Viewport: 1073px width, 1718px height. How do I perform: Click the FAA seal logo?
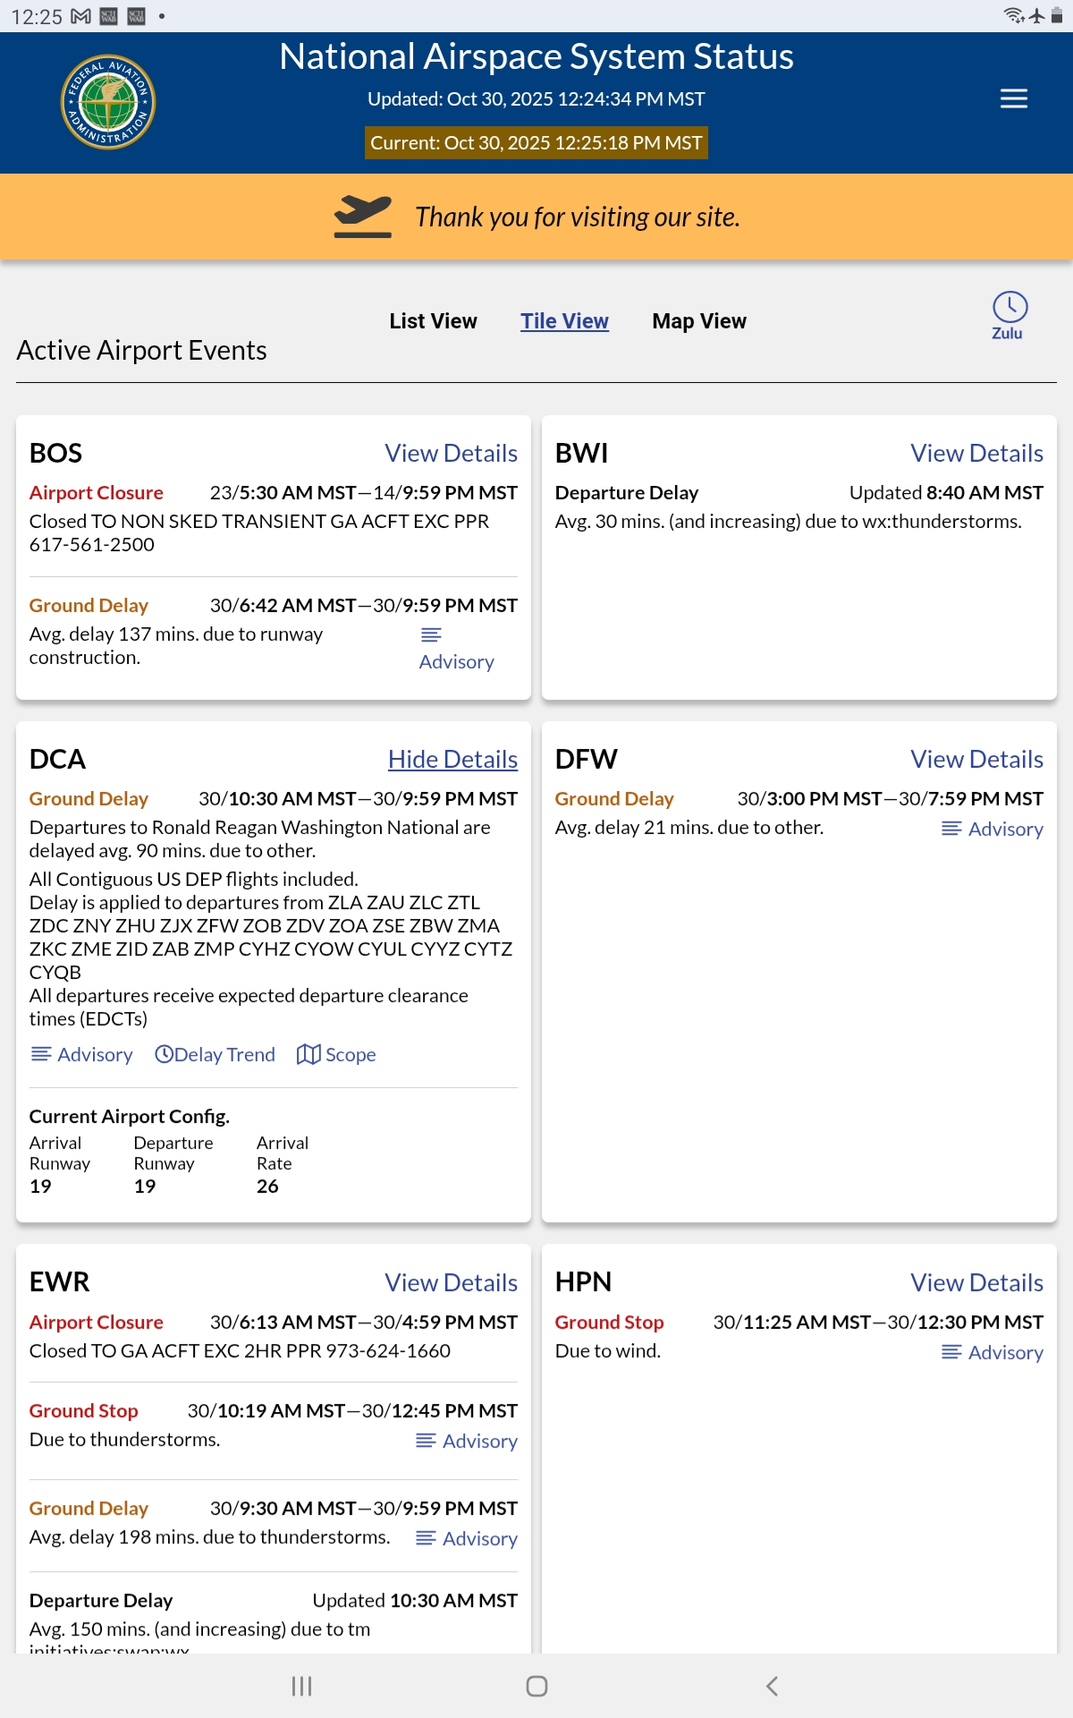[x=108, y=102]
